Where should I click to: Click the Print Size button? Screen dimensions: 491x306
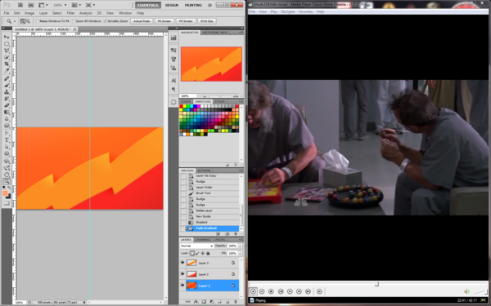tap(207, 21)
